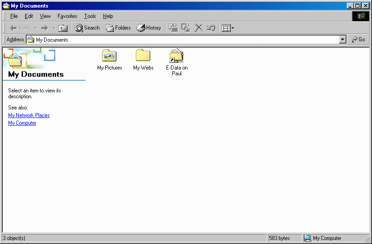Click the My Computer link in side panel

[x=22, y=123]
